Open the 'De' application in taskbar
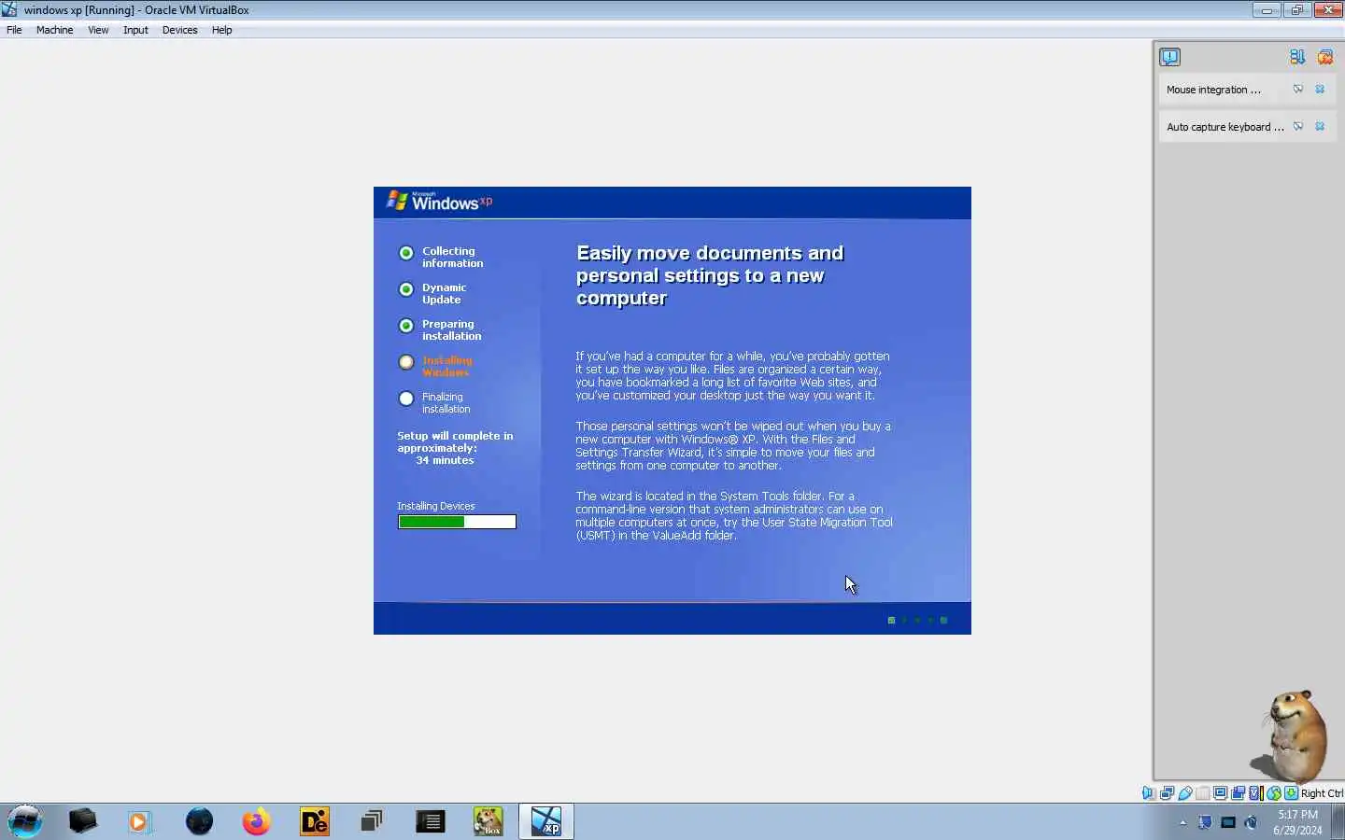The width and height of the screenshot is (1345, 840). coord(315,821)
